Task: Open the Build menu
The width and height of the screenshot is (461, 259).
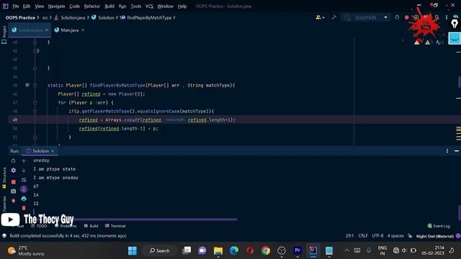Action: point(109,6)
